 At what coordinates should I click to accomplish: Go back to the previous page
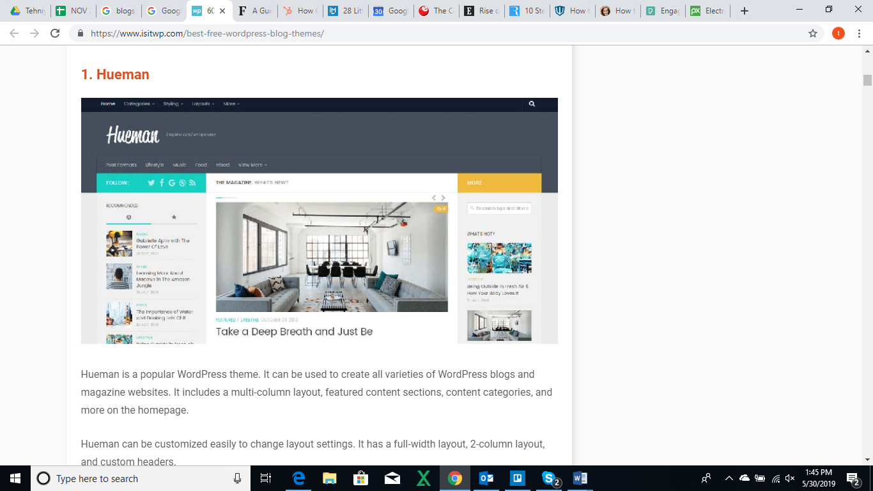[15, 33]
